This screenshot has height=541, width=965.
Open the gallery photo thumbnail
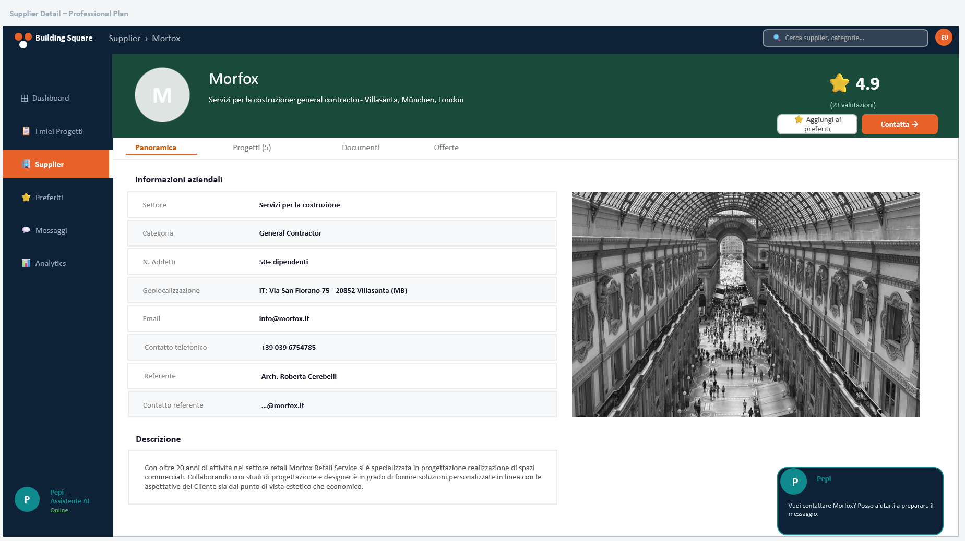coord(746,304)
